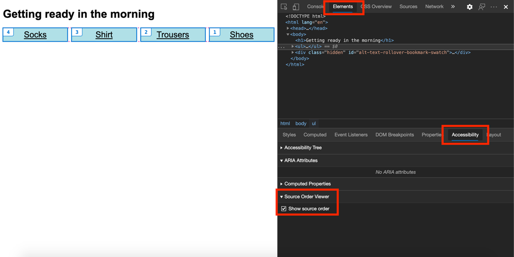
Task: Open the feedback icon in DevTools toolbar
Action: [x=482, y=7]
